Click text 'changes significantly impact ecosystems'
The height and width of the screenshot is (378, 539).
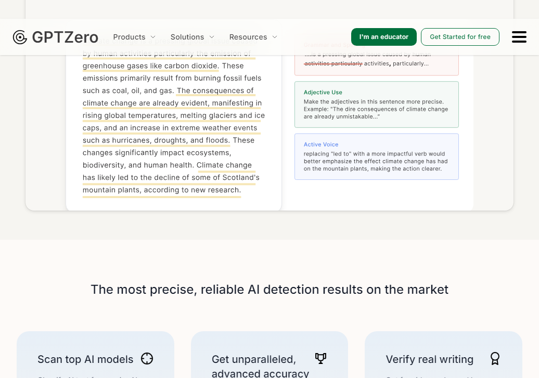click(157, 152)
